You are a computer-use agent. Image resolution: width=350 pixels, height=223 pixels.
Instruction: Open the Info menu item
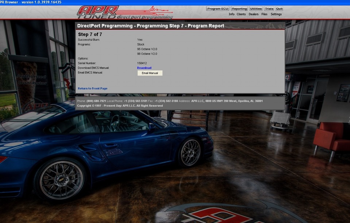click(x=232, y=14)
